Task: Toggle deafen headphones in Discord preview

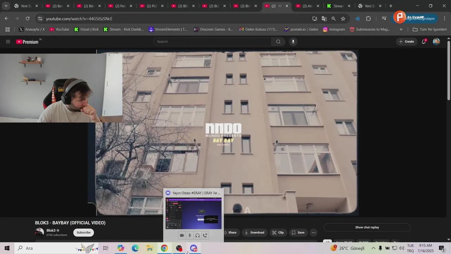Action: click(198, 235)
